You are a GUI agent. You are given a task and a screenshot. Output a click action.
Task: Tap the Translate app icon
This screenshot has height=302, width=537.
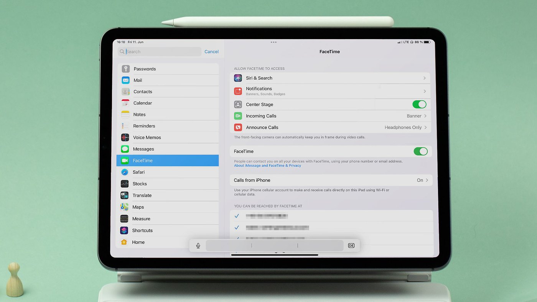coord(124,195)
